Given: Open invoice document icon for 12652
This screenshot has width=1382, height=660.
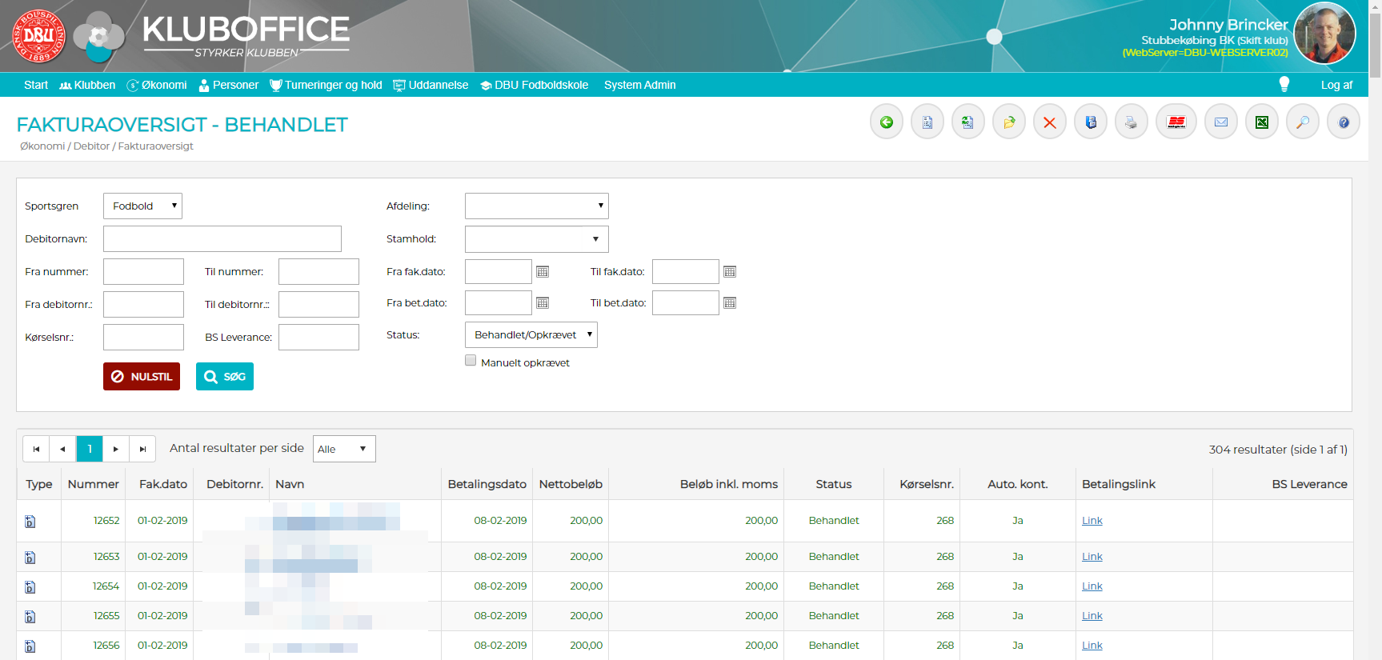Looking at the screenshot, I should pyautogui.click(x=30, y=522).
